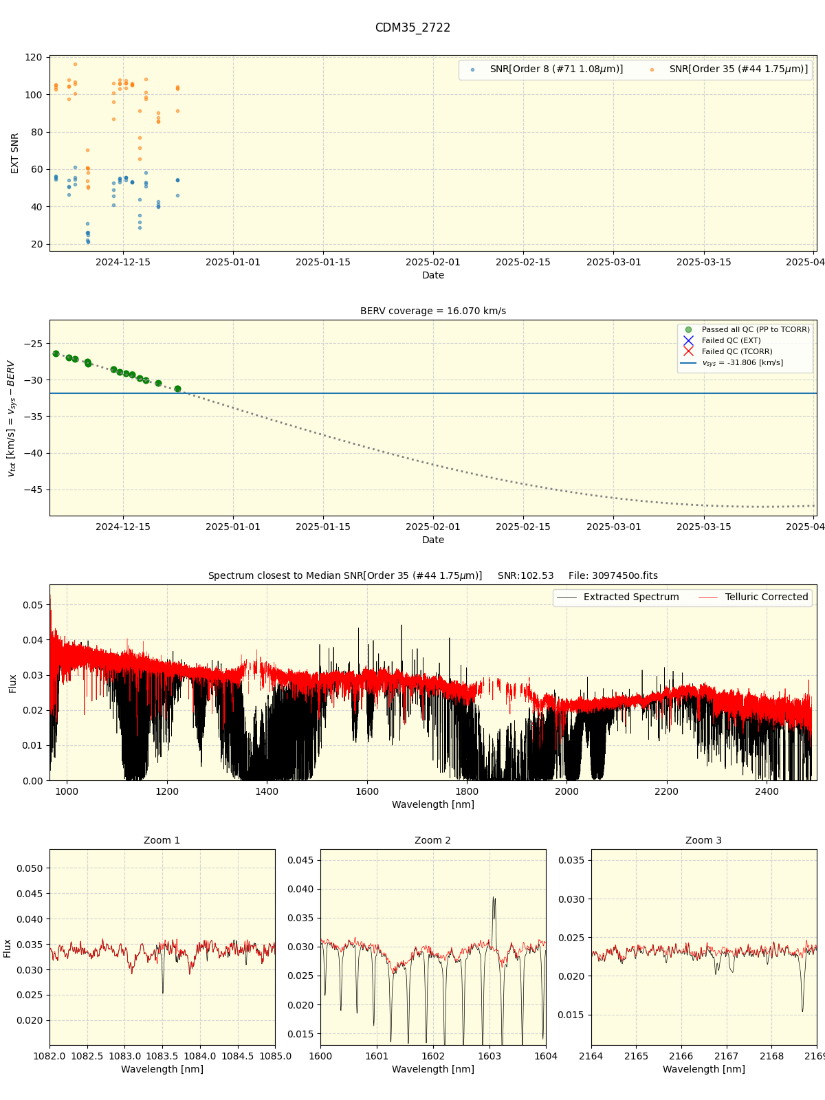Click the Flux label of Zoom 1

[x=8, y=948]
